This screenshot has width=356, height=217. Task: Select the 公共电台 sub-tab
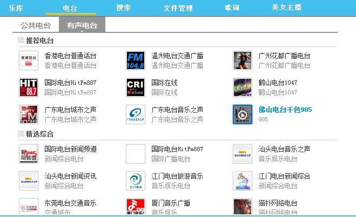(36, 25)
